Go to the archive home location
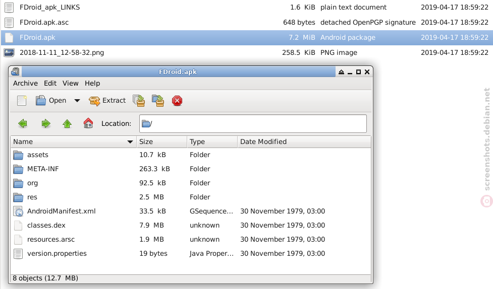493x289 pixels. 88,123
